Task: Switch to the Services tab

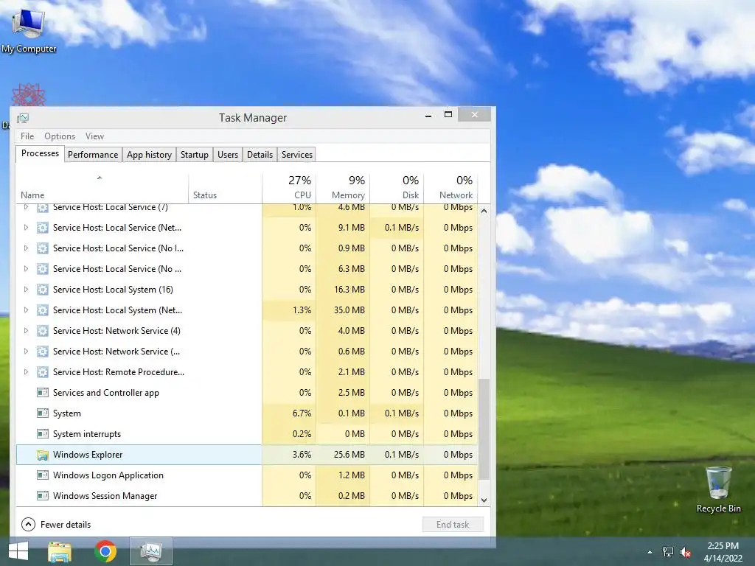Action: (297, 155)
